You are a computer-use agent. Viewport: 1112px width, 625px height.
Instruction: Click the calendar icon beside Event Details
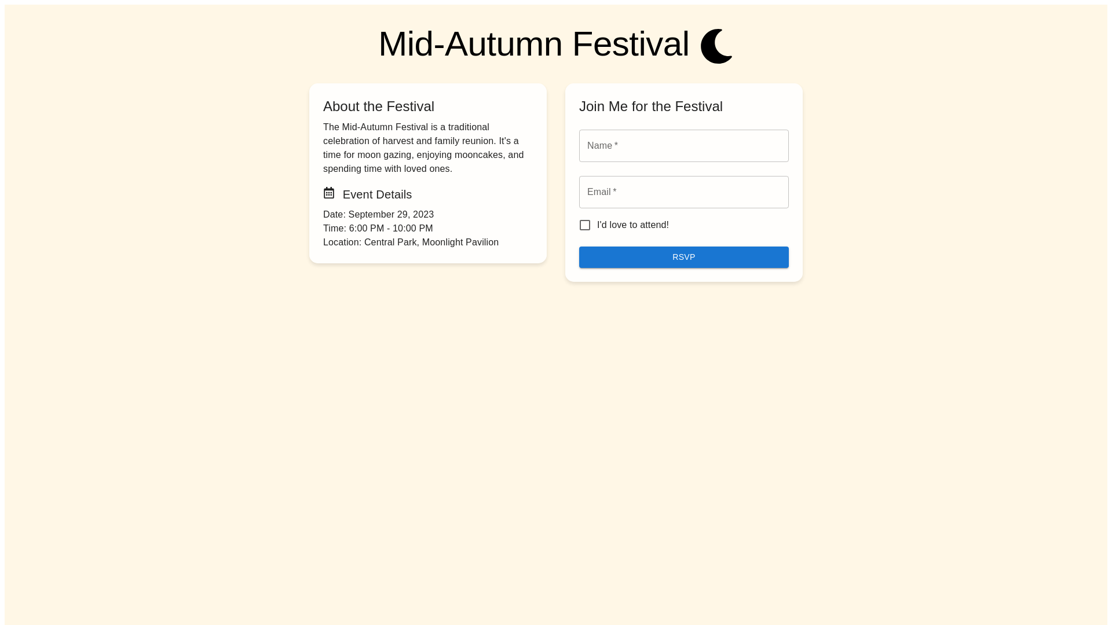pos(329,193)
